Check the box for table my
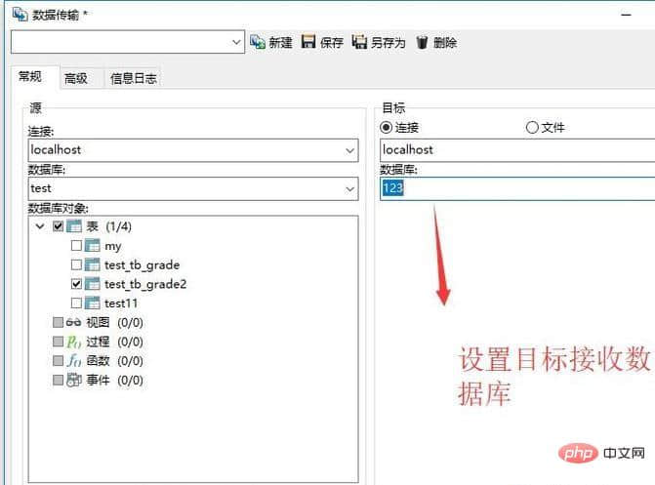The image size is (655, 485). coord(76,246)
